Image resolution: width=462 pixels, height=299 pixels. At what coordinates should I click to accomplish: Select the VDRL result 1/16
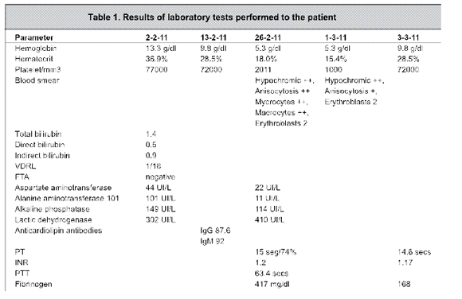pos(153,166)
